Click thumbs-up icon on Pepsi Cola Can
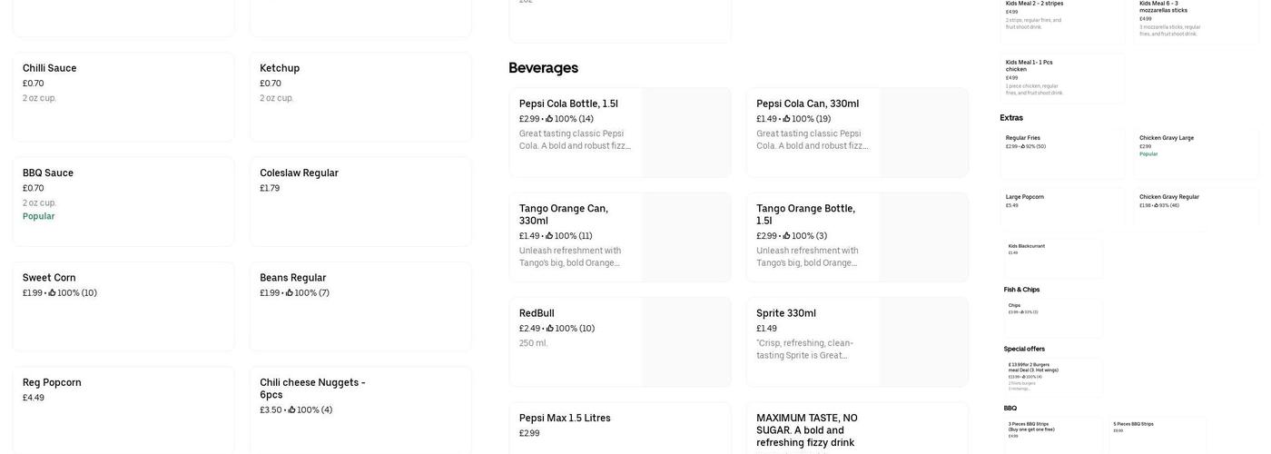Image resolution: width=1271 pixels, height=454 pixels. click(x=787, y=119)
